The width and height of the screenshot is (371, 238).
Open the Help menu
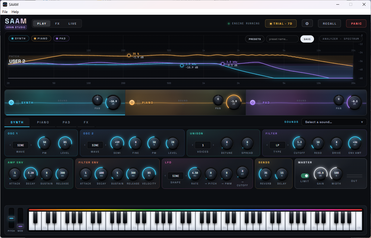point(15,12)
